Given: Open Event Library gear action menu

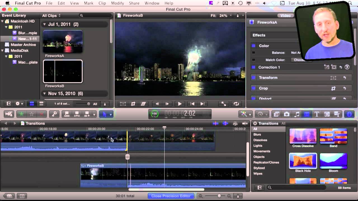Looking at the screenshot, I should pyautogui.click(x=19, y=104).
